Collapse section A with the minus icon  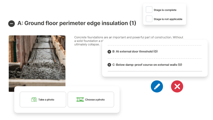[12, 24]
